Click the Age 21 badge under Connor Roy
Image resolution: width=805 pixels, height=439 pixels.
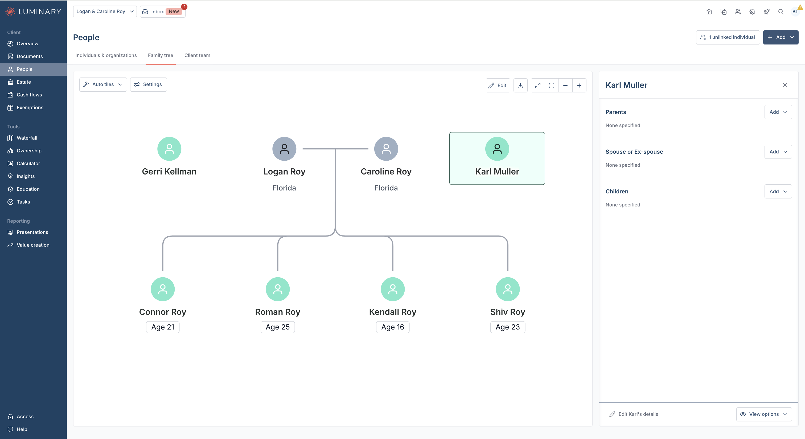tap(162, 327)
